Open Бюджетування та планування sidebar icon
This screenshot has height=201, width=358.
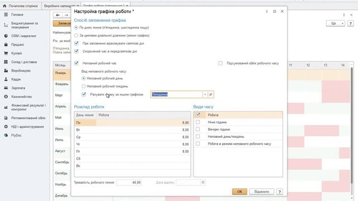(6, 25)
